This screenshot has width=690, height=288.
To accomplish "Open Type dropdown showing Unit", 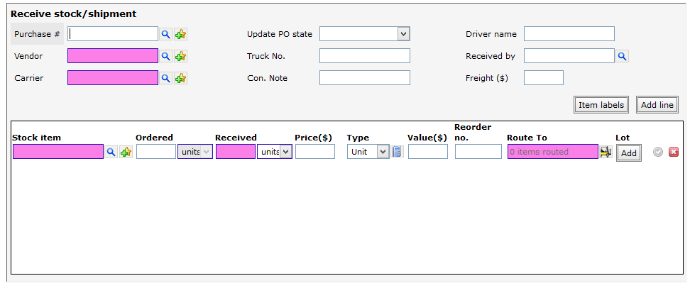I will pyautogui.click(x=368, y=152).
